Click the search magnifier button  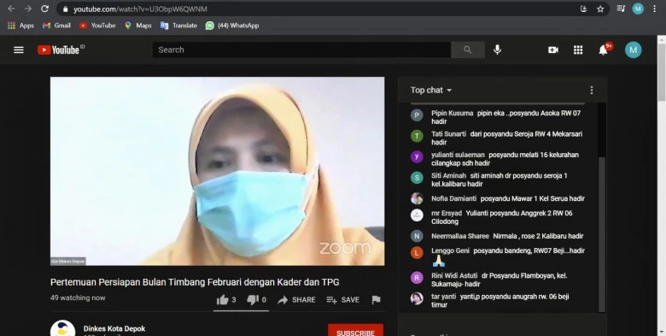pyautogui.click(x=468, y=50)
